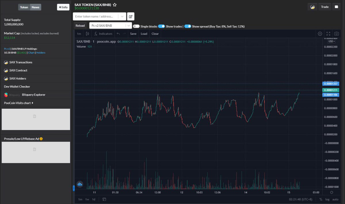
Task: Toggle Show trades switch
Action: pos(162,26)
